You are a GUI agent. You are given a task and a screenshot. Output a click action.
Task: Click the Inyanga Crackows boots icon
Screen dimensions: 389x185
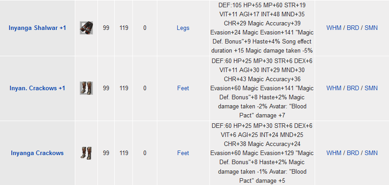(x=86, y=153)
